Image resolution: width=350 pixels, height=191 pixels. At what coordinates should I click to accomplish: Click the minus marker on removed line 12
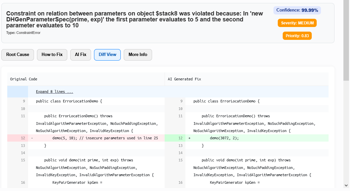pos(32,138)
